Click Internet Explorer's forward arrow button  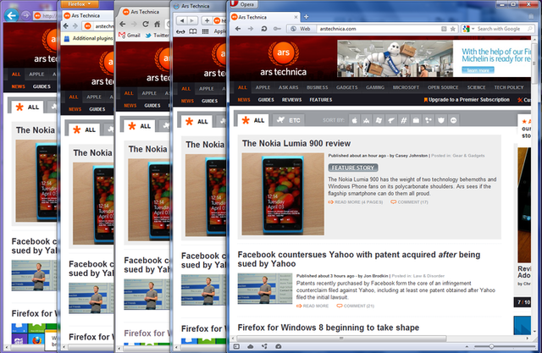click(x=25, y=15)
